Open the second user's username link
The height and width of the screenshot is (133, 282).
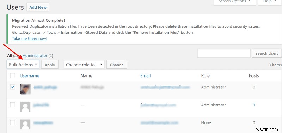pos(41,105)
